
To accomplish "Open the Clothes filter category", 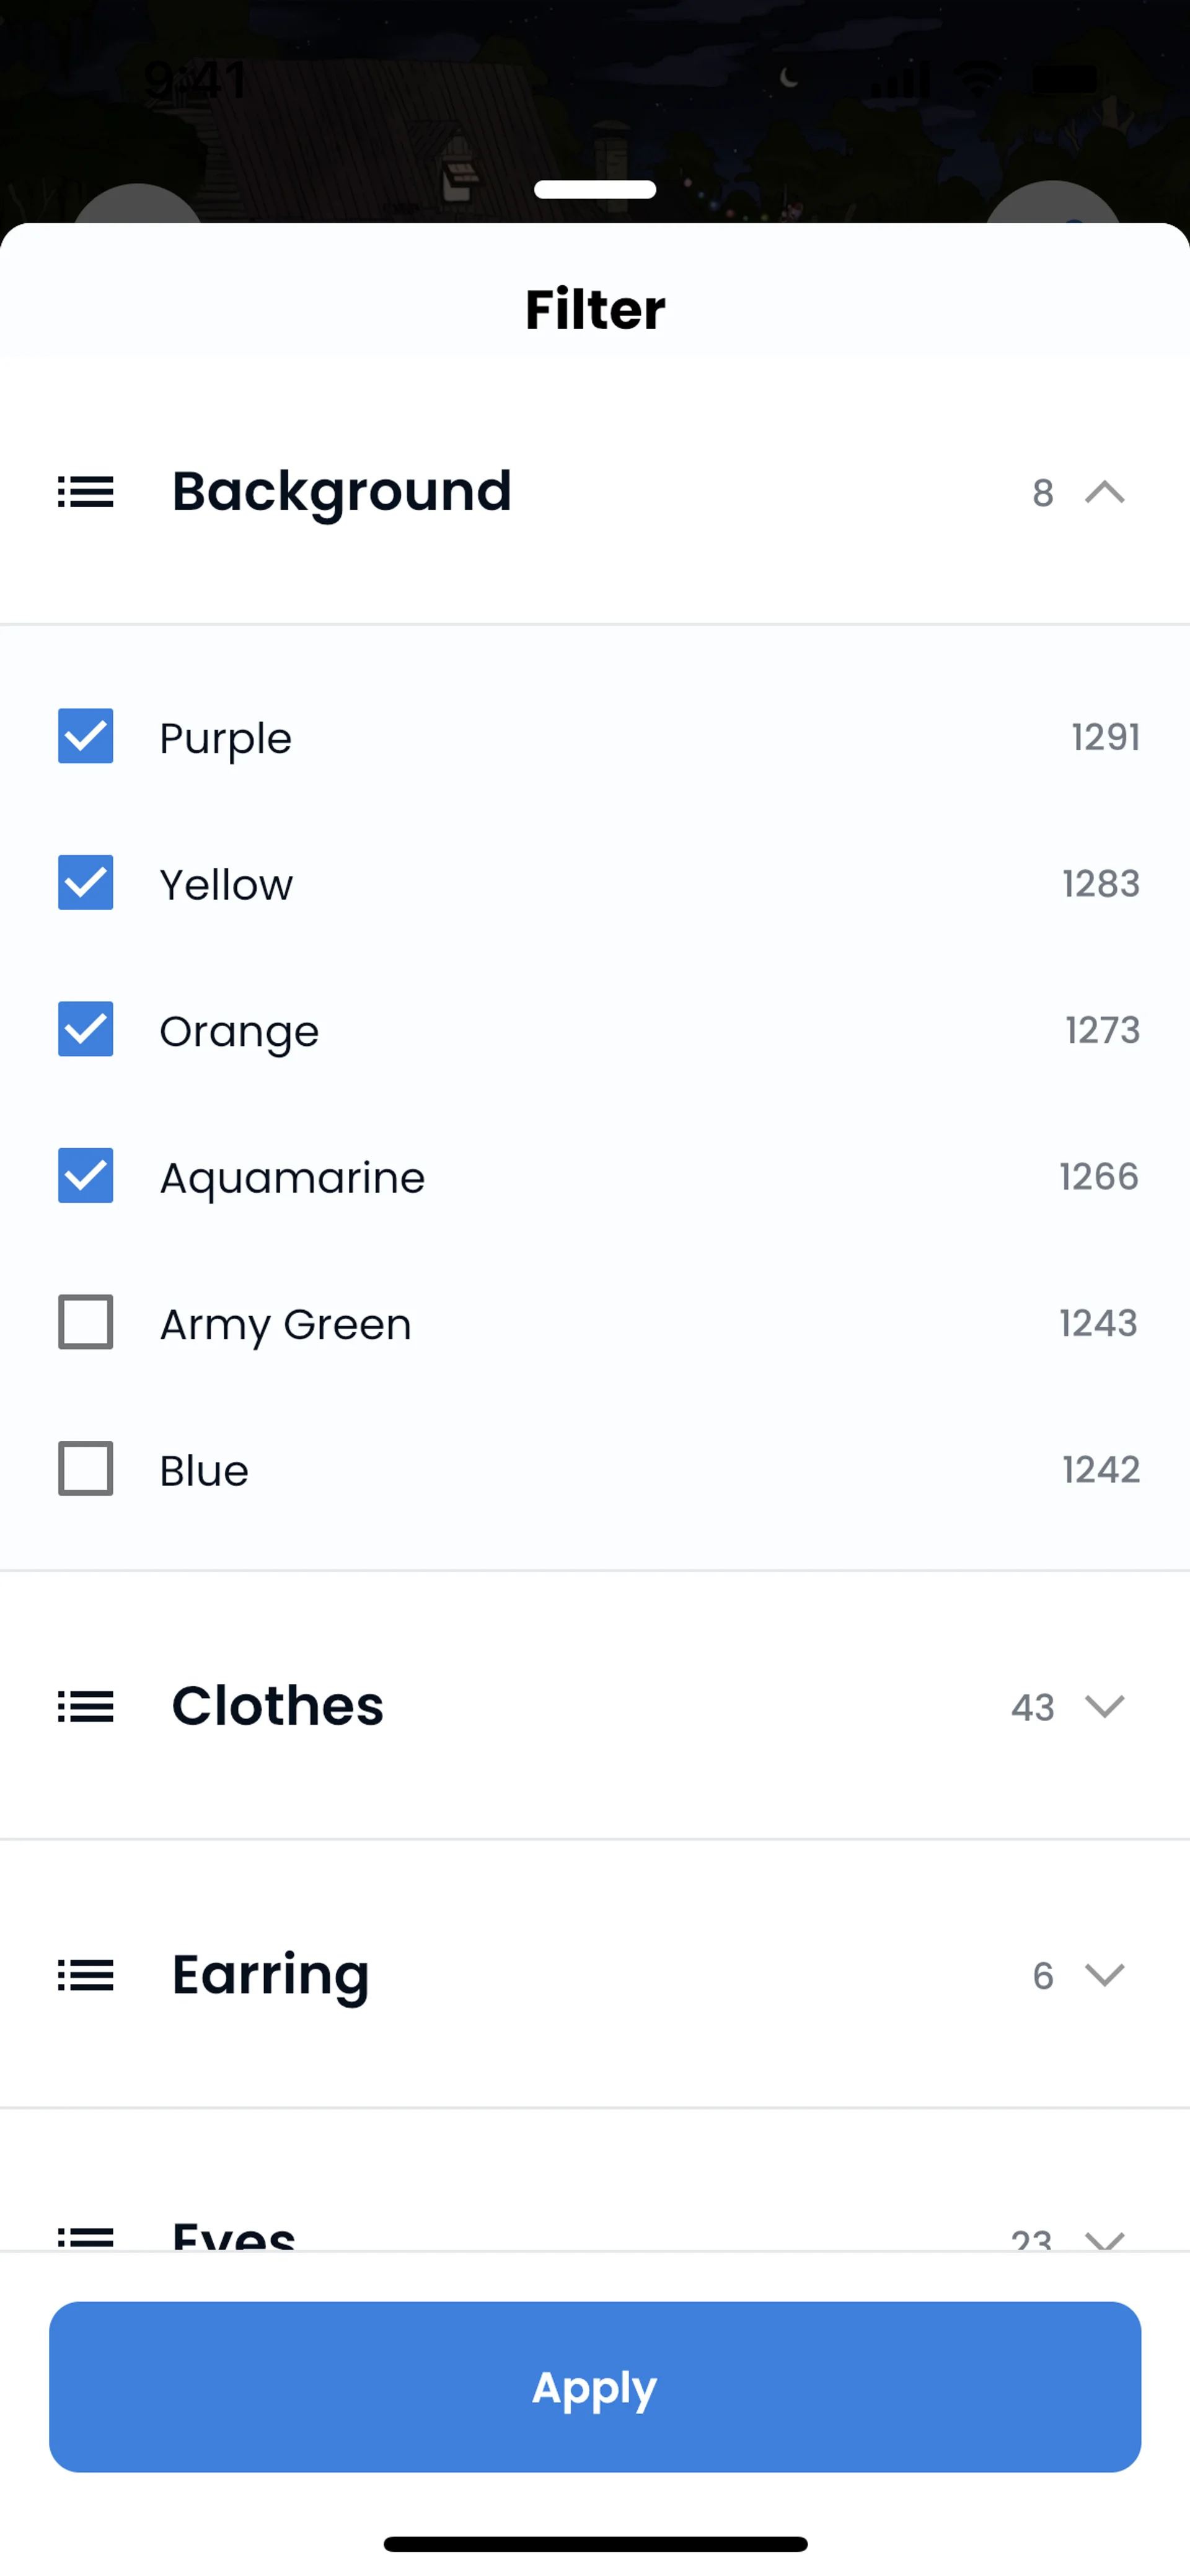I will pos(278,1706).
